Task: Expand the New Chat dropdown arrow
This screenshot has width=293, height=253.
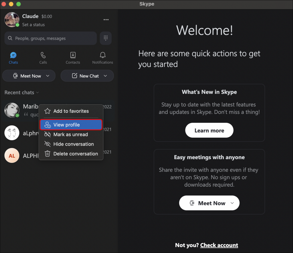Action: pyautogui.click(x=106, y=76)
